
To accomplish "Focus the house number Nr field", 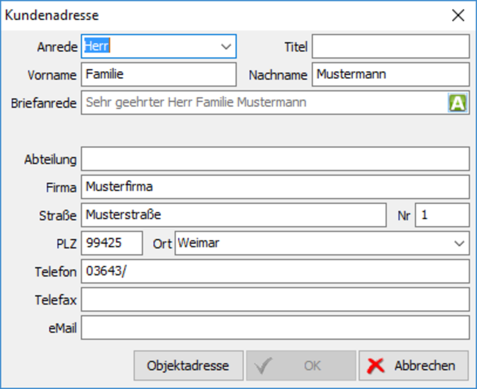I will click(442, 215).
